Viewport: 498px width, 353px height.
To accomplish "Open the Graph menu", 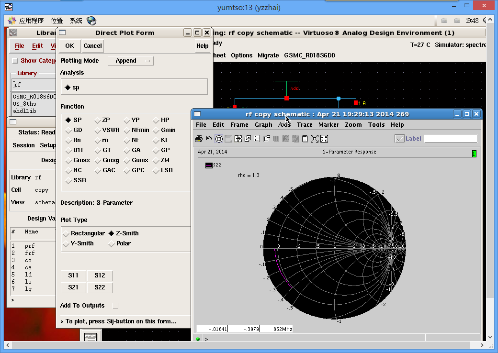I will (x=263, y=125).
